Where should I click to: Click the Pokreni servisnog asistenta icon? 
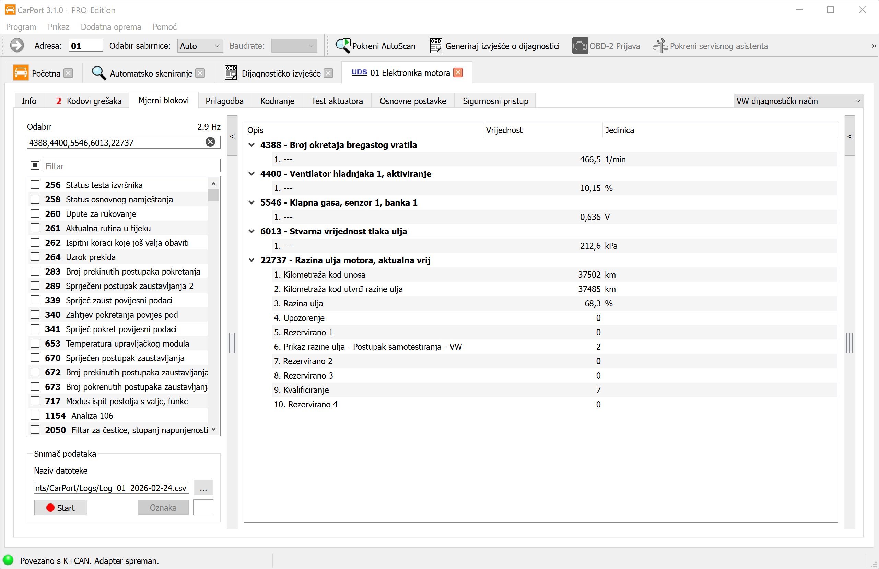click(660, 46)
